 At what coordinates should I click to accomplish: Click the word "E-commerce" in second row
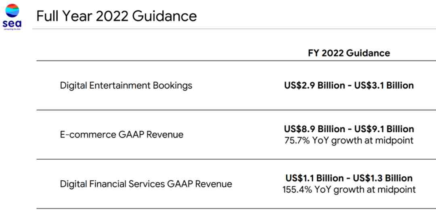click(x=88, y=135)
